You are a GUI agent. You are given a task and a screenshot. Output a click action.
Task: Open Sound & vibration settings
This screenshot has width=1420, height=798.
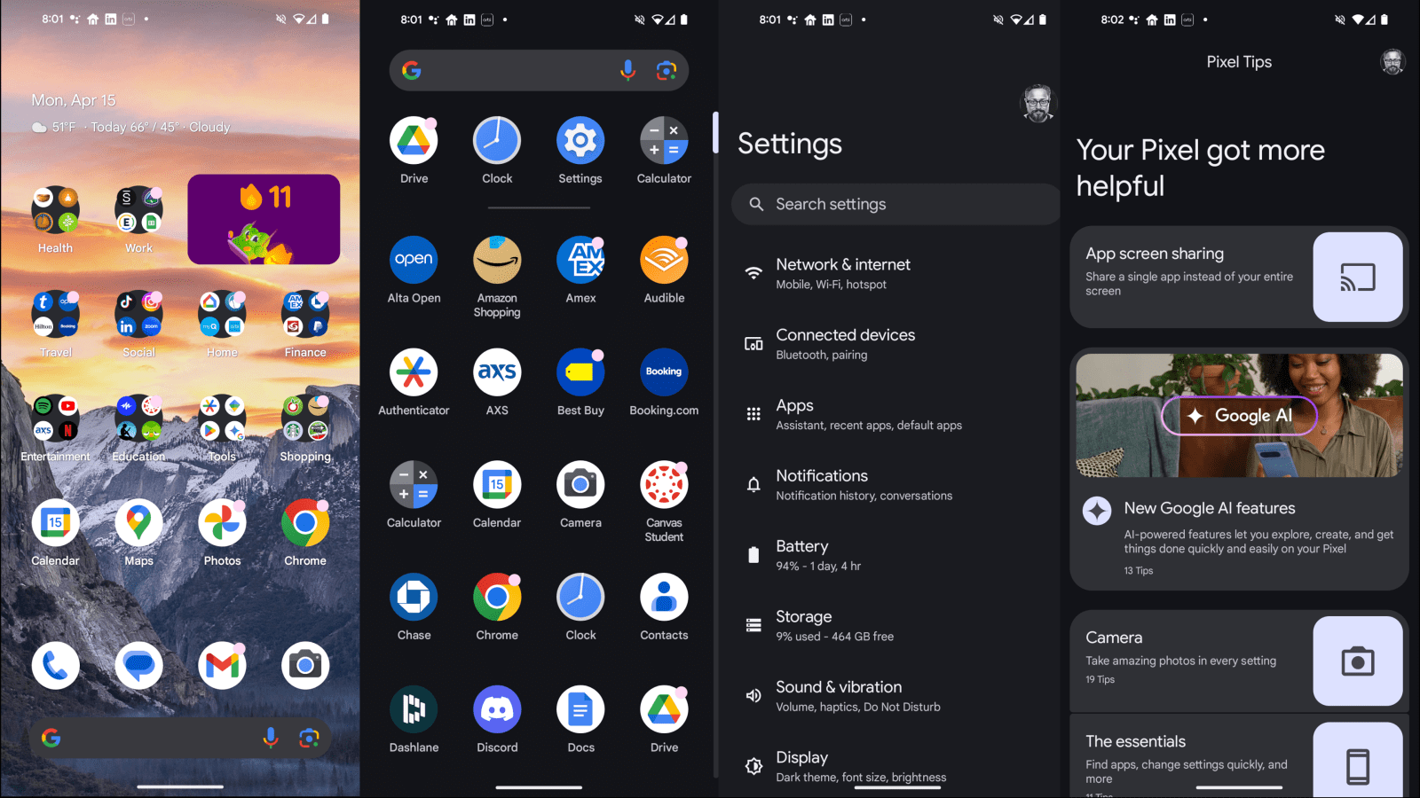(891, 696)
